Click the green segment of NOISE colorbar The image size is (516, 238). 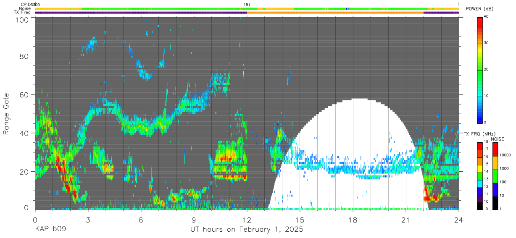pyautogui.click(x=495, y=176)
